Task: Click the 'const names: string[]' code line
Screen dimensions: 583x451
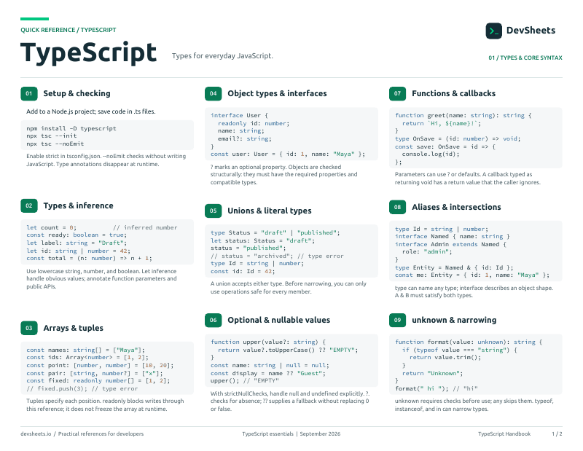Action: [x=85, y=350]
